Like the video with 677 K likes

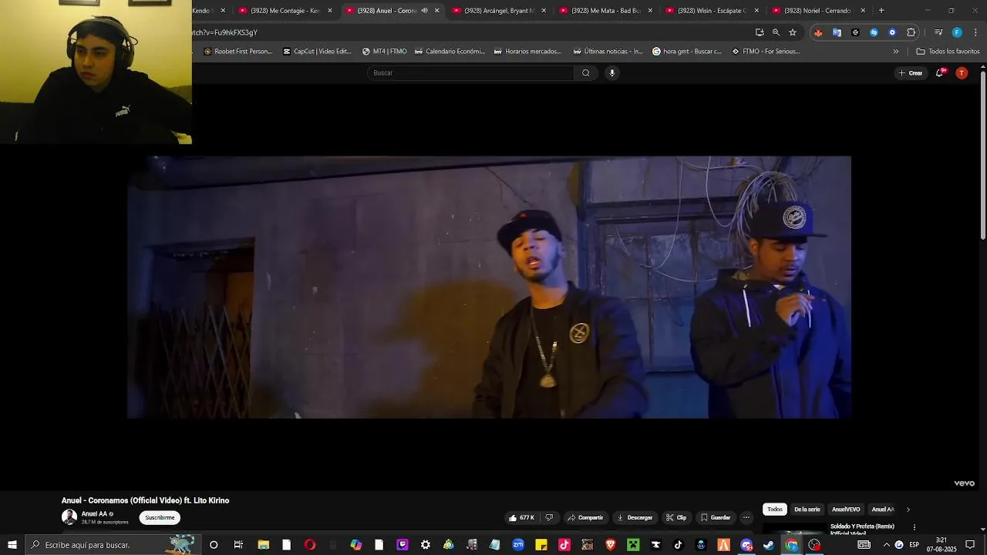pyautogui.click(x=521, y=517)
